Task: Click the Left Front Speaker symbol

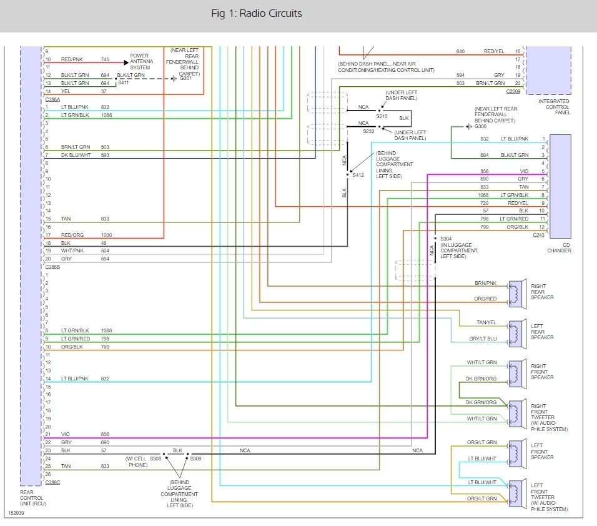Action: pos(518,454)
